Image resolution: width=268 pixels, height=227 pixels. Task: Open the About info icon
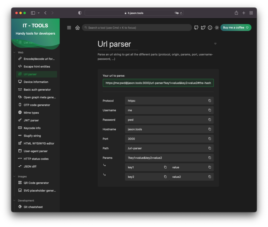click(x=210, y=28)
